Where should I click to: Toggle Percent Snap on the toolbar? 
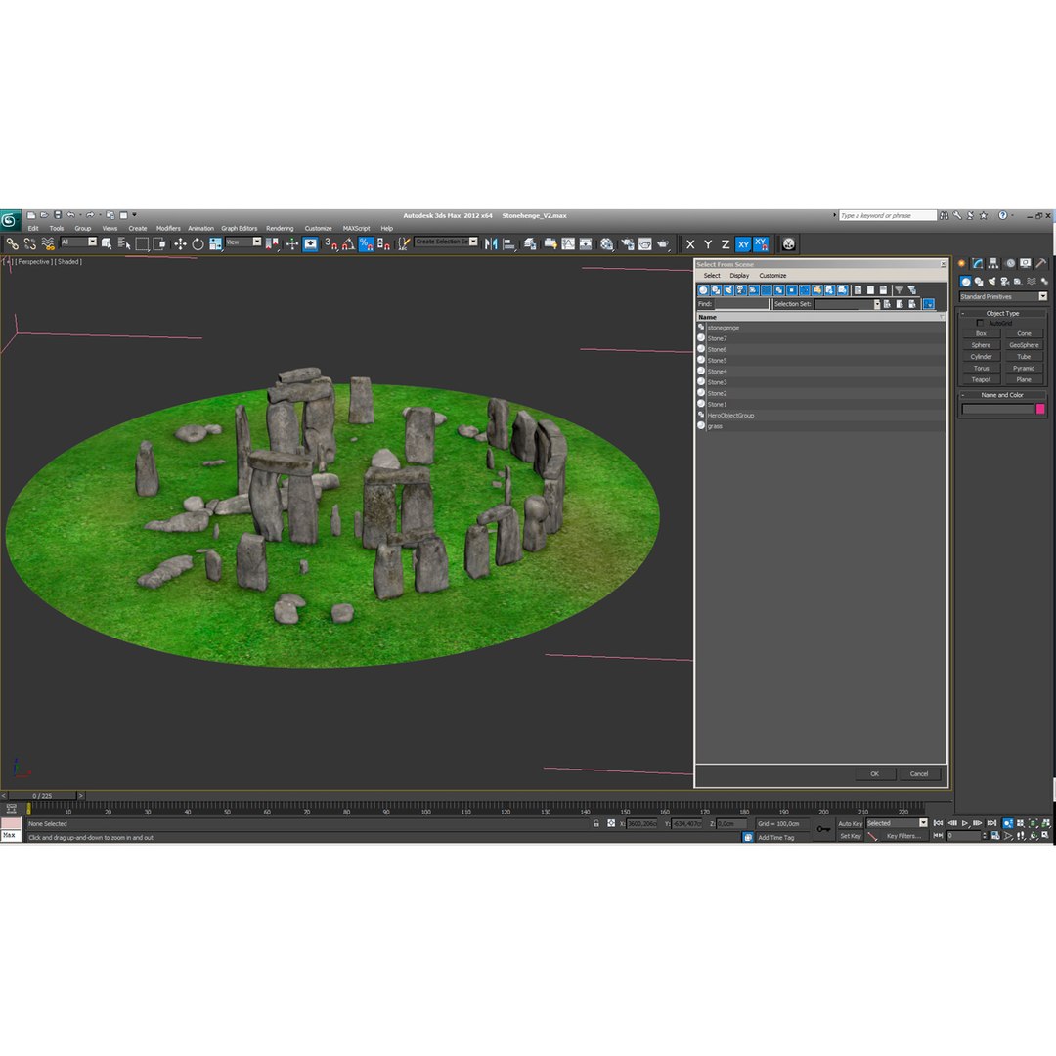(x=366, y=243)
